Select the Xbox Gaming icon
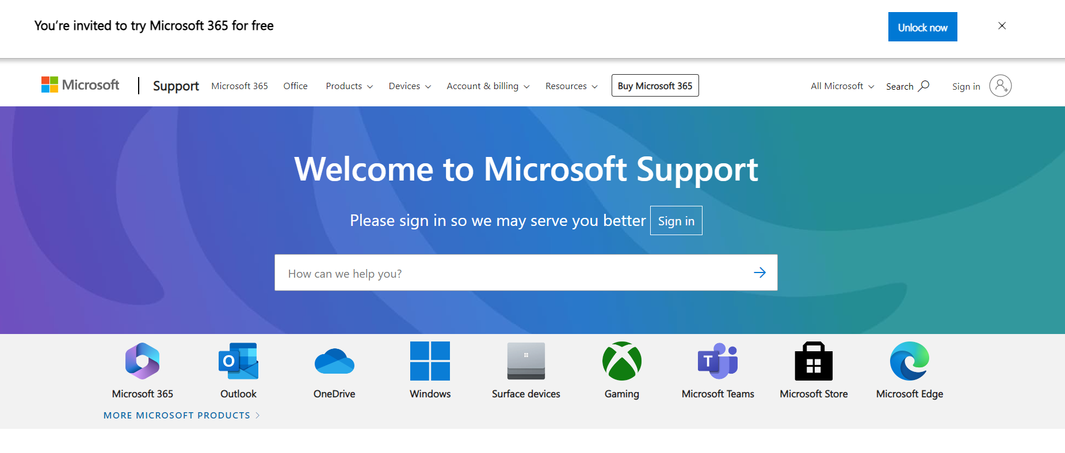This screenshot has height=453, width=1065. (x=622, y=361)
